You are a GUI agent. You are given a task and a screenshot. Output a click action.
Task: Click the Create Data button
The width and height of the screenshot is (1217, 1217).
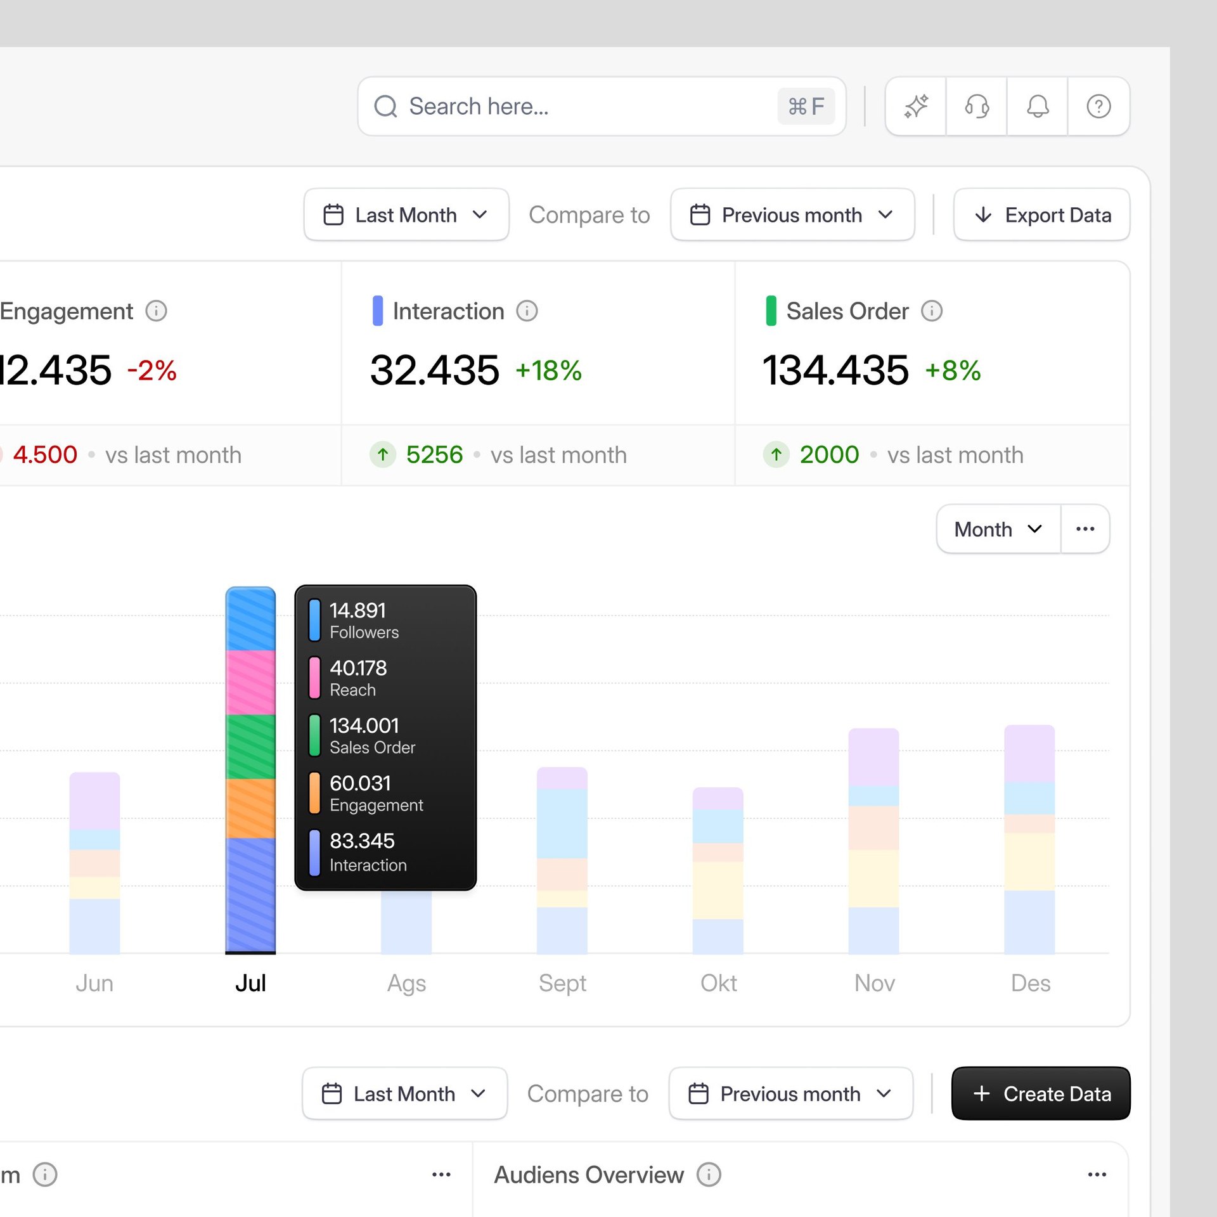(1040, 1093)
